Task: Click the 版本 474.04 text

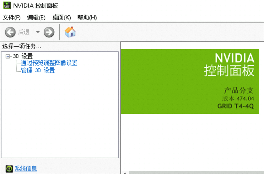Action: (x=238, y=98)
